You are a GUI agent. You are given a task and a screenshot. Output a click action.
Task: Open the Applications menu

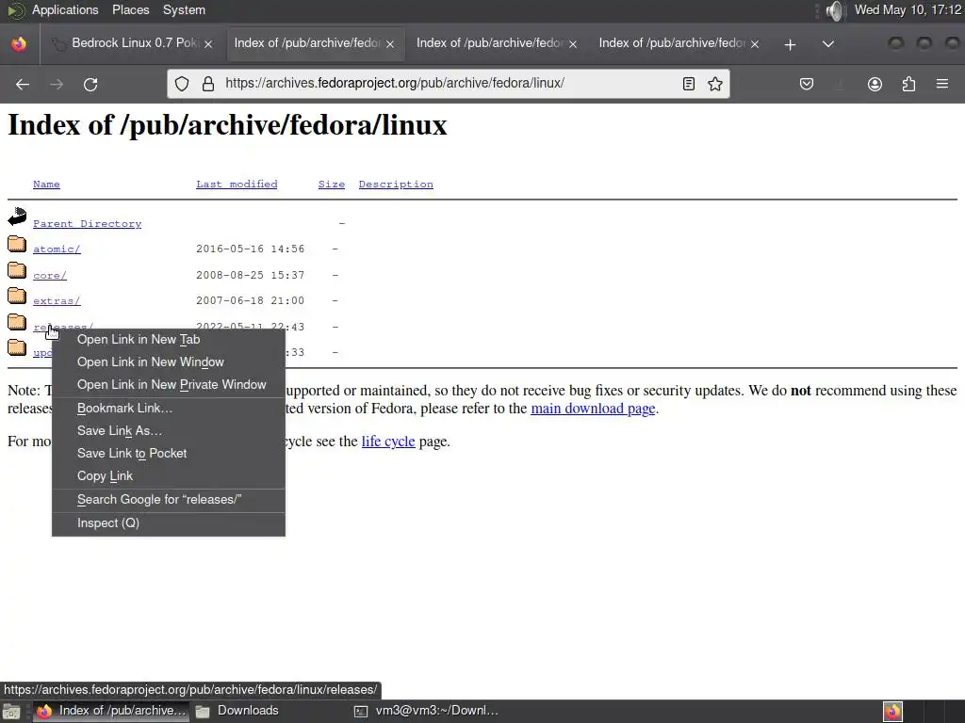[x=65, y=9]
